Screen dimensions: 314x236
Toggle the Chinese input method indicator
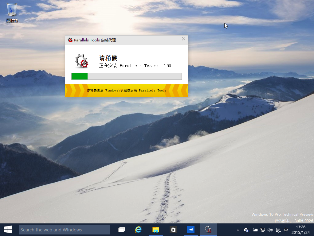[x=286, y=230]
